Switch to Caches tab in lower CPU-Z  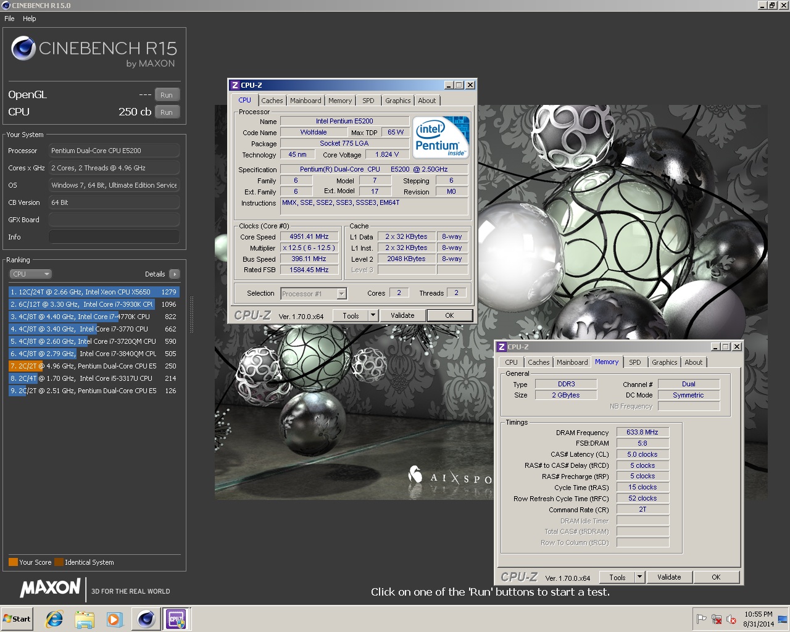pos(539,362)
